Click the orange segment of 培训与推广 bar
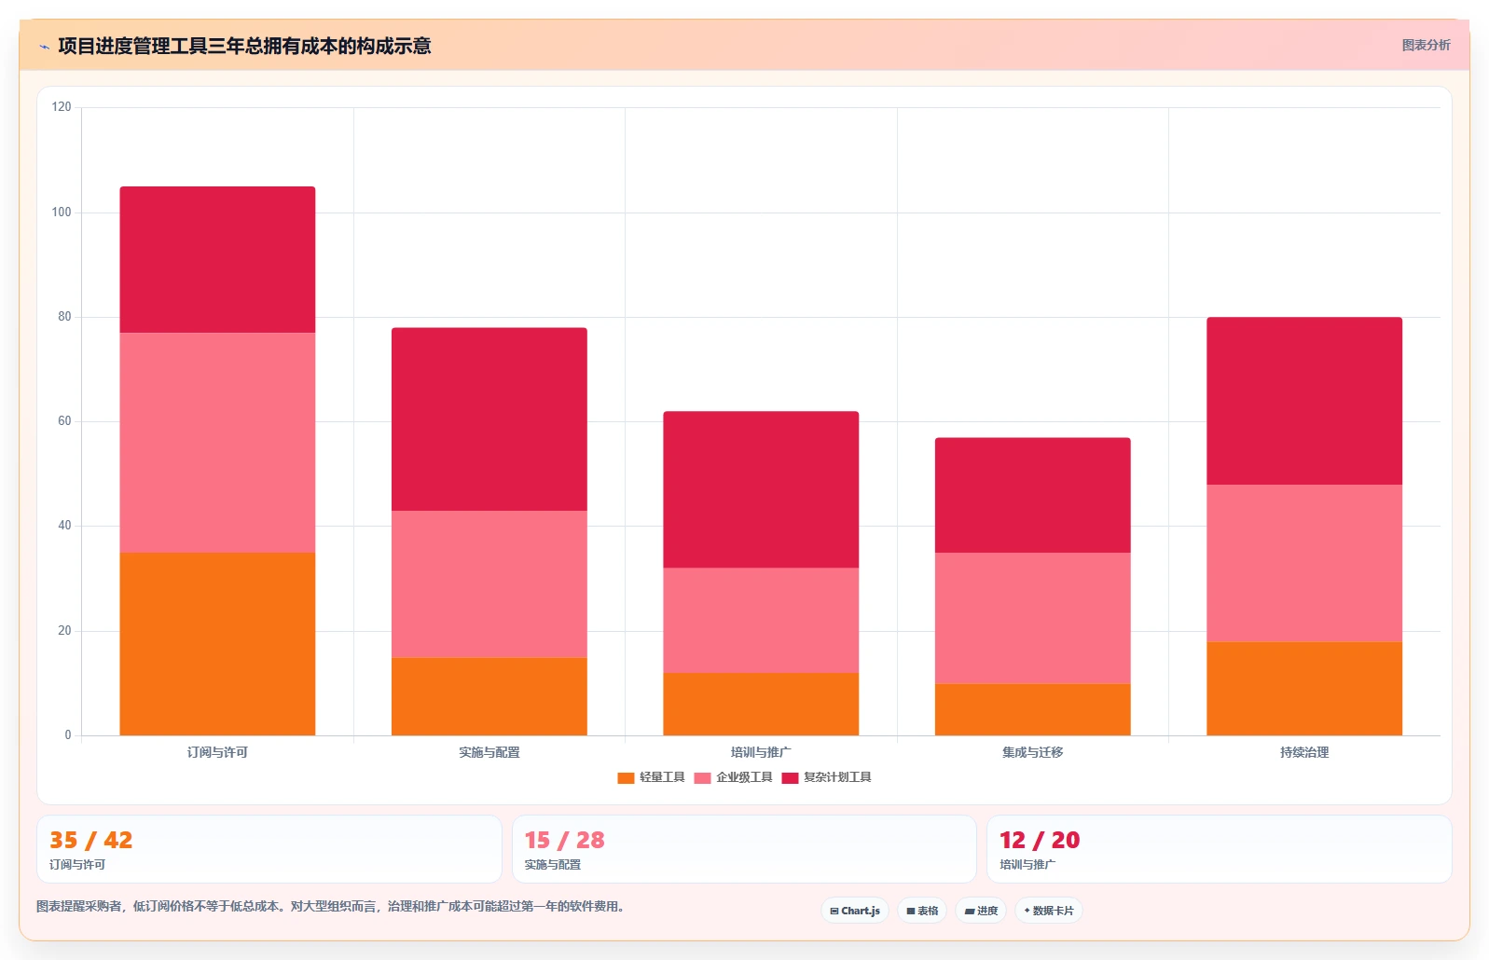 pyautogui.click(x=761, y=704)
